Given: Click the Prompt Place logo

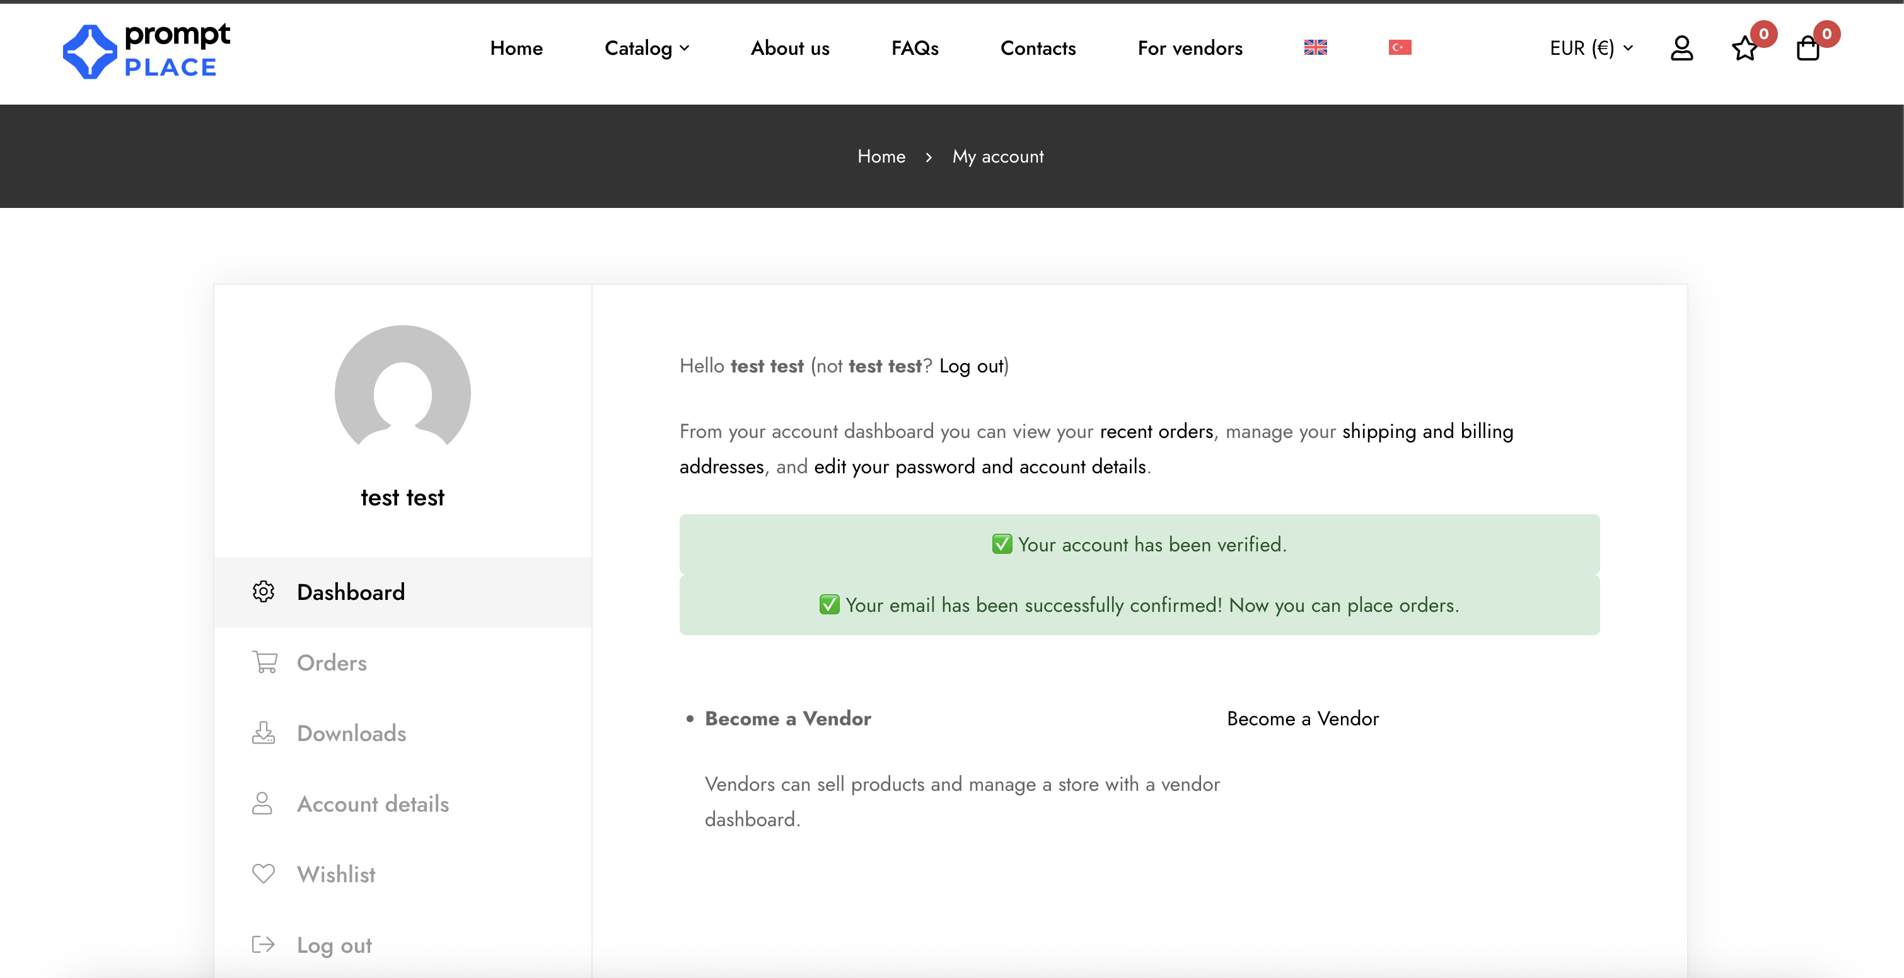Looking at the screenshot, I should 146,51.
